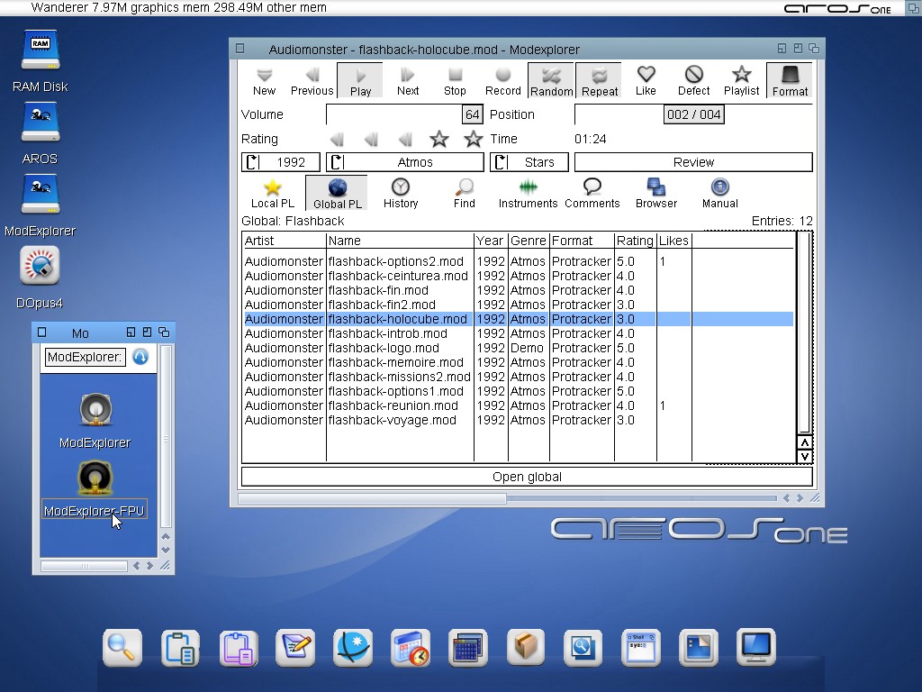The image size is (922, 692).
Task: Click the Review button
Action: coord(693,162)
